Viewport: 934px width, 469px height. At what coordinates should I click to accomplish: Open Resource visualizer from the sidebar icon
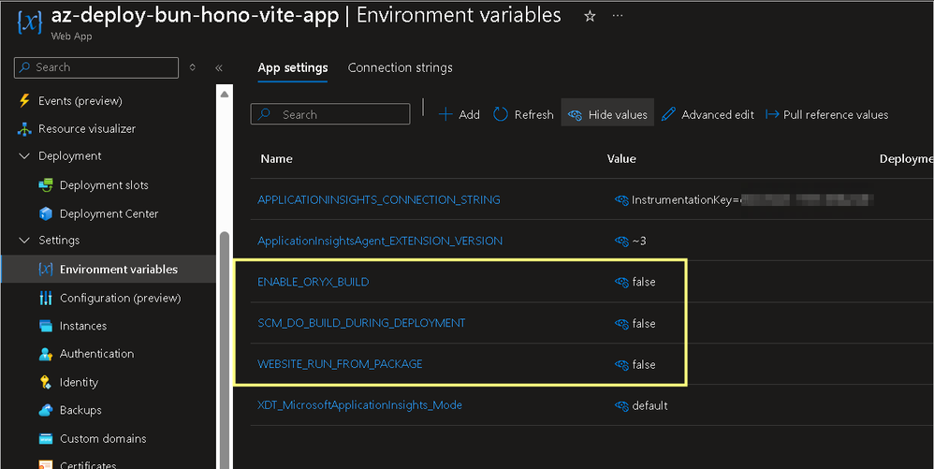(x=24, y=128)
